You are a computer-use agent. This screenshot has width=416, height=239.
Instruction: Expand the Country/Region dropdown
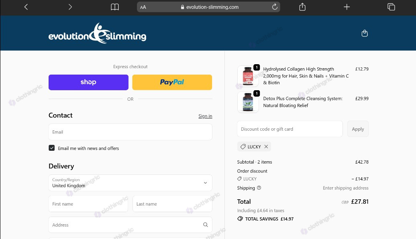tap(130, 183)
